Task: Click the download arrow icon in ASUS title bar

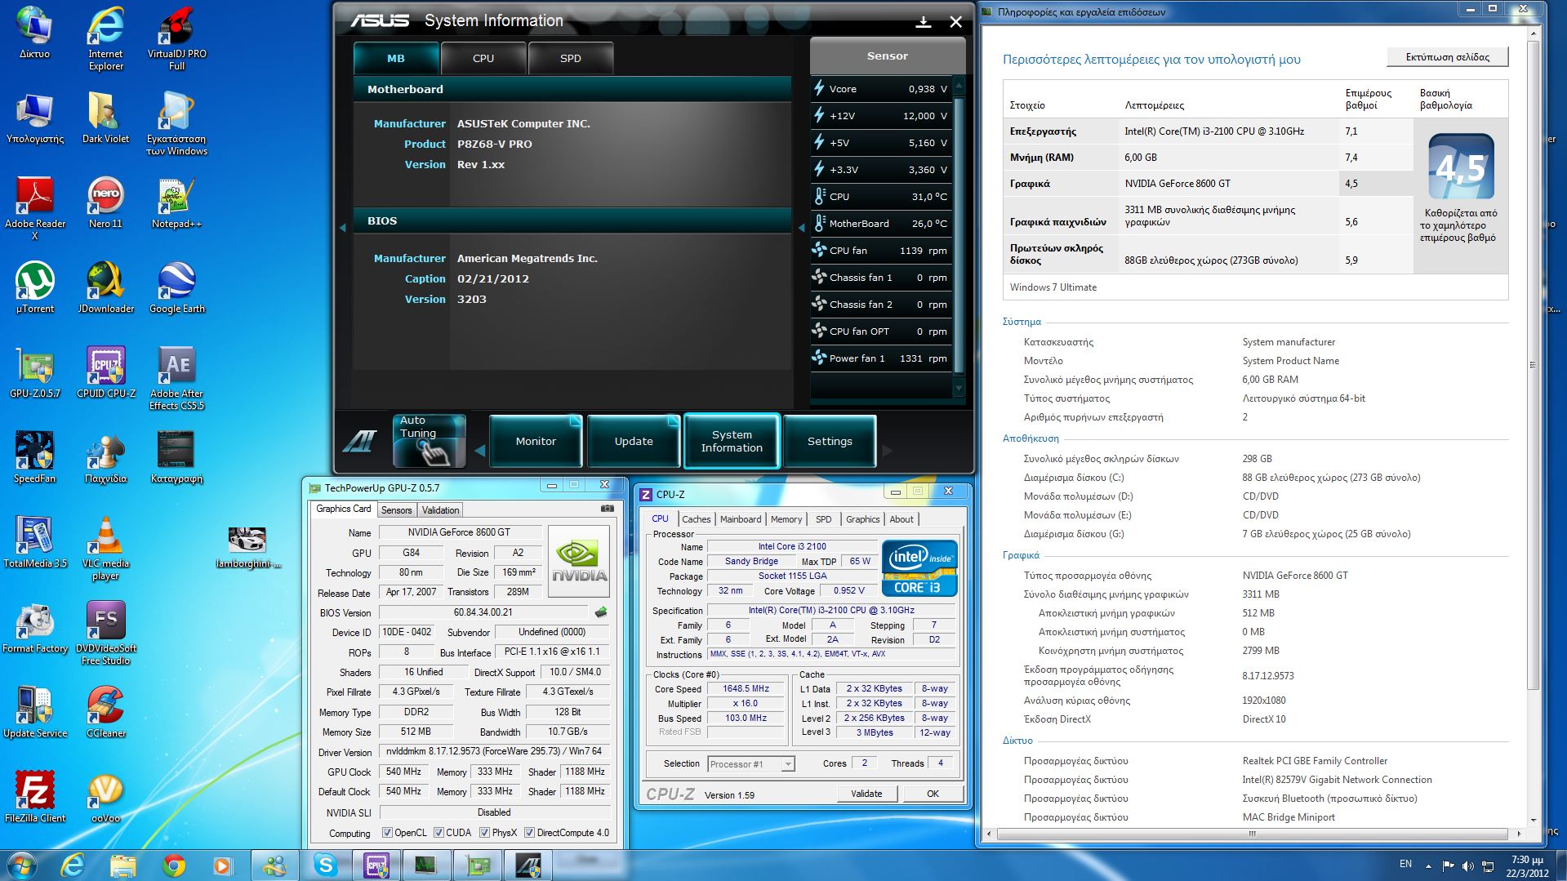Action: tap(924, 22)
